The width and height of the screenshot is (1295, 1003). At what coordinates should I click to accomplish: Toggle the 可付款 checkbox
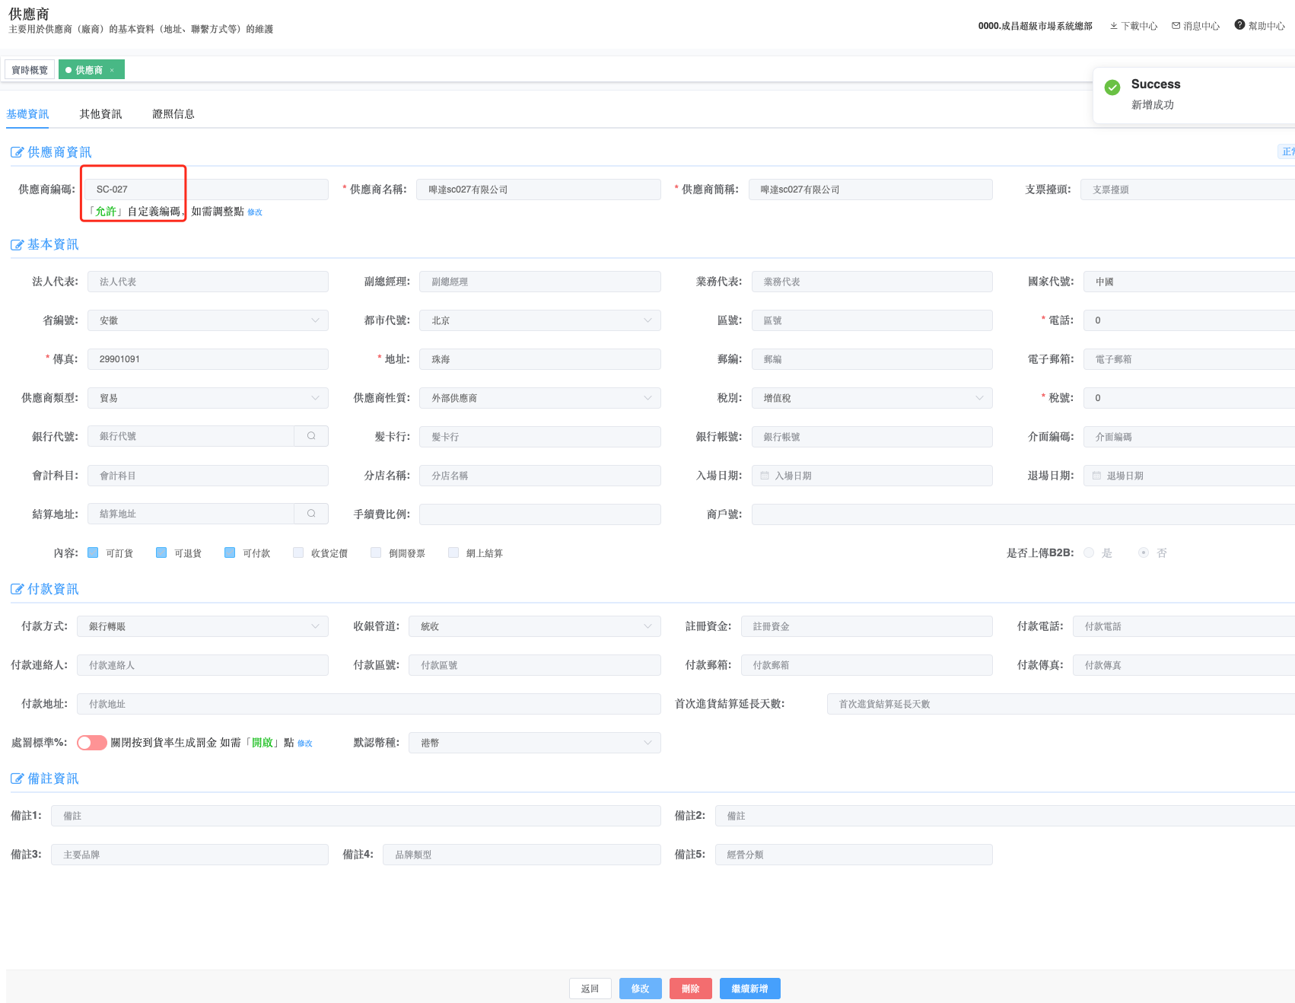click(x=230, y=553)
